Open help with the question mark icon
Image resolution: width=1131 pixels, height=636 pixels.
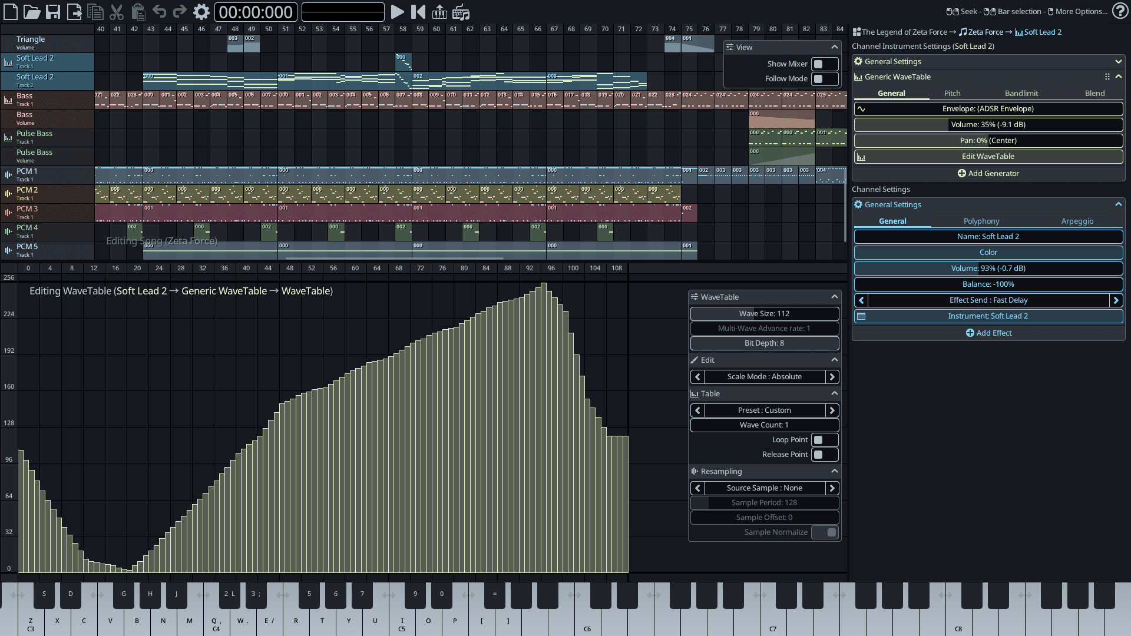(x=1120, y=11)
